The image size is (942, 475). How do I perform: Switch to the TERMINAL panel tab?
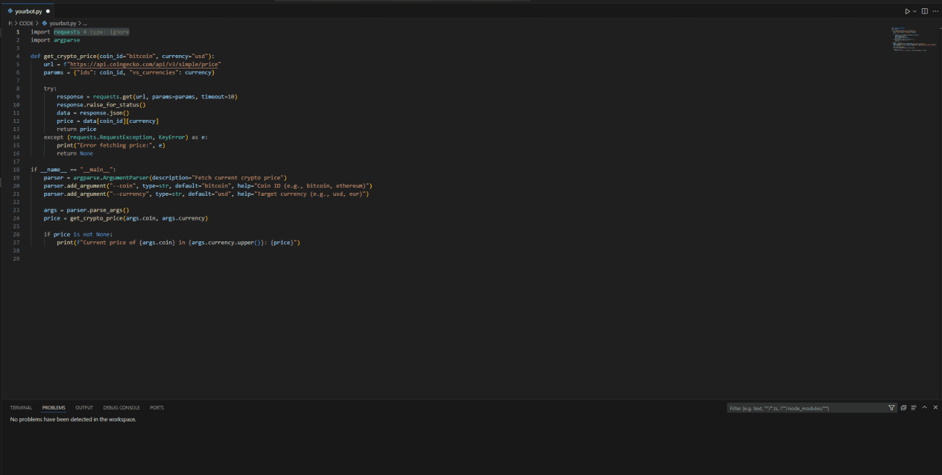21,408
